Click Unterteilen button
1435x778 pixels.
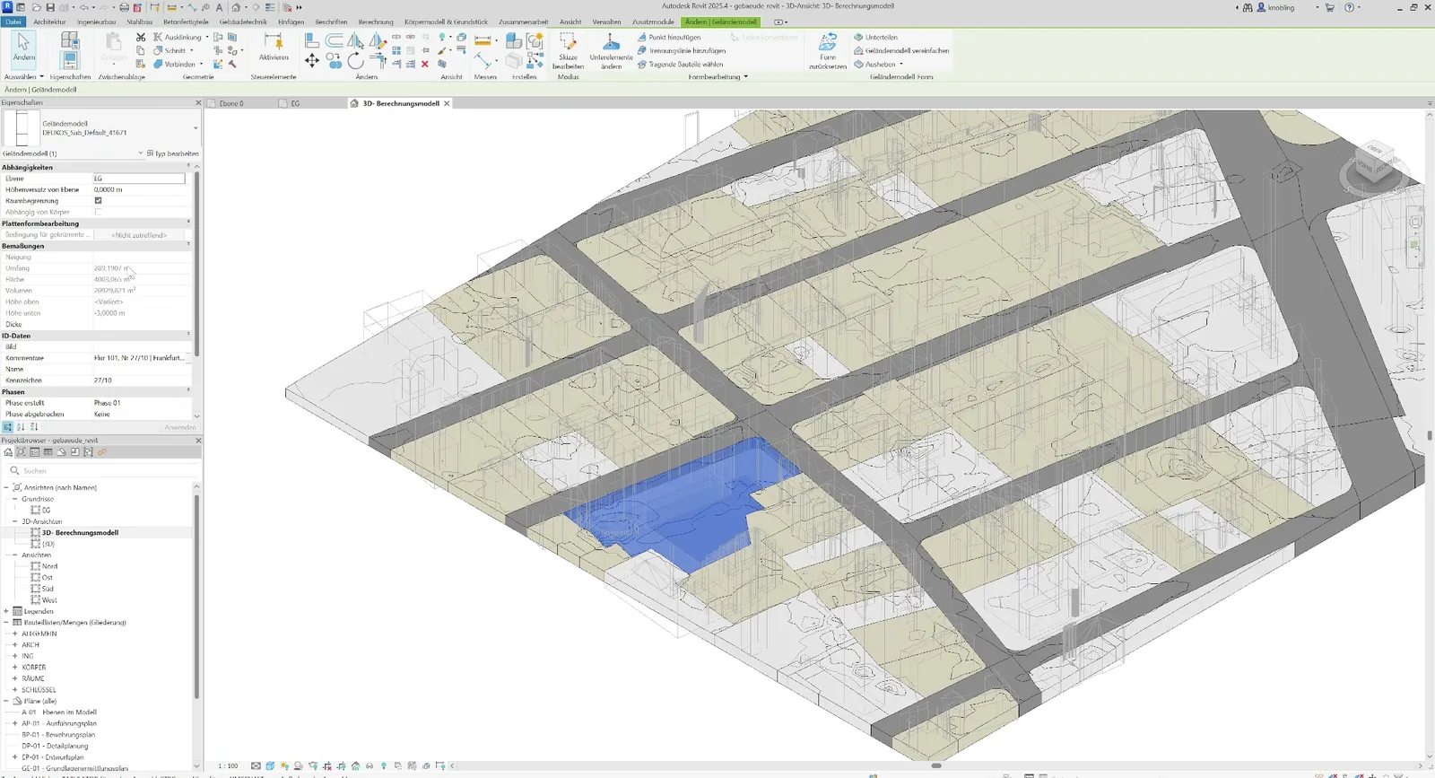tap(876, 38)
